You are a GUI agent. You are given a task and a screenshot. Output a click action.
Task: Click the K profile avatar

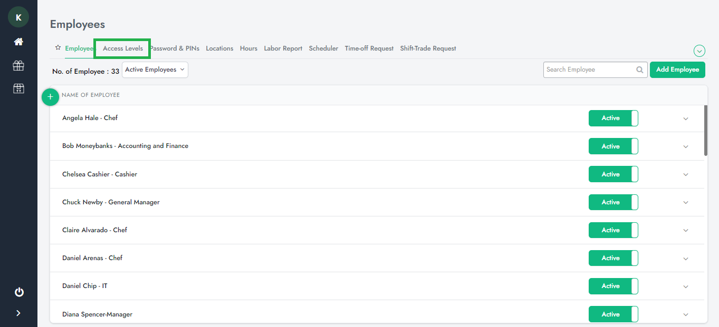click(18, 17)
